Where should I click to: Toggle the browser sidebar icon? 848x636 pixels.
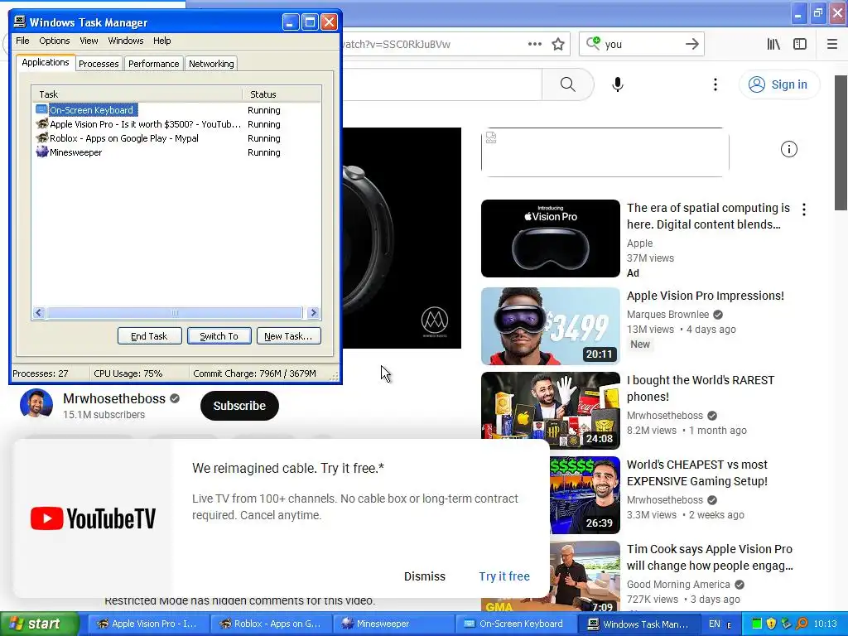[x=800, y=44]
